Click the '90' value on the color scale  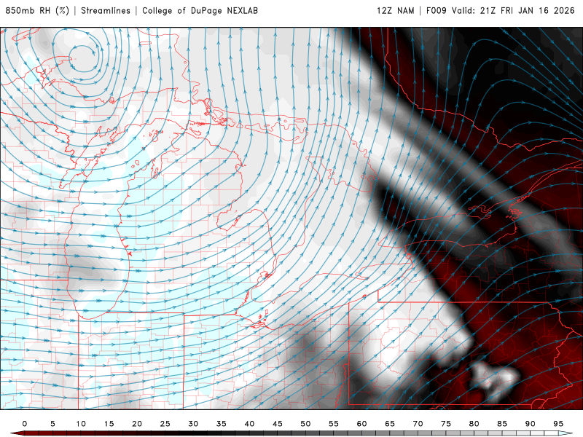tap(531, 424)
